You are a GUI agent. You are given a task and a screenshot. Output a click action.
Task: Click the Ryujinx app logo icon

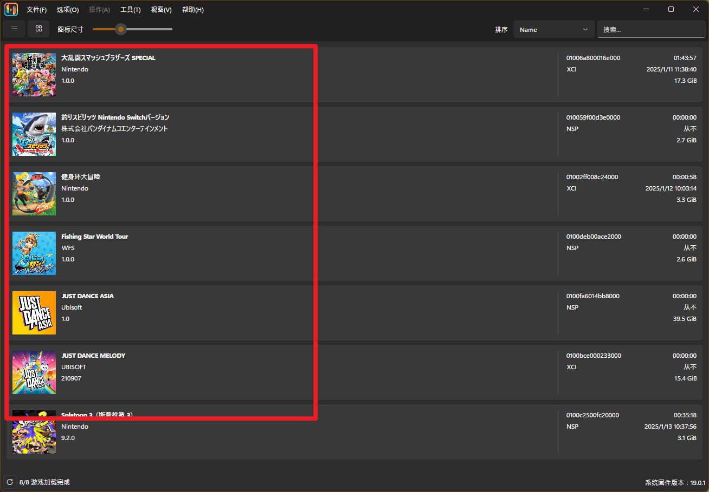pos(11,9)
